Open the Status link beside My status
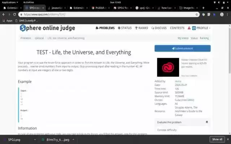Viewport: 231px width, 144px height. (194, 38)
